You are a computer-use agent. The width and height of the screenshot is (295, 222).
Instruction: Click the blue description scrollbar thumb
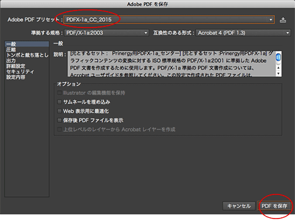279,57
